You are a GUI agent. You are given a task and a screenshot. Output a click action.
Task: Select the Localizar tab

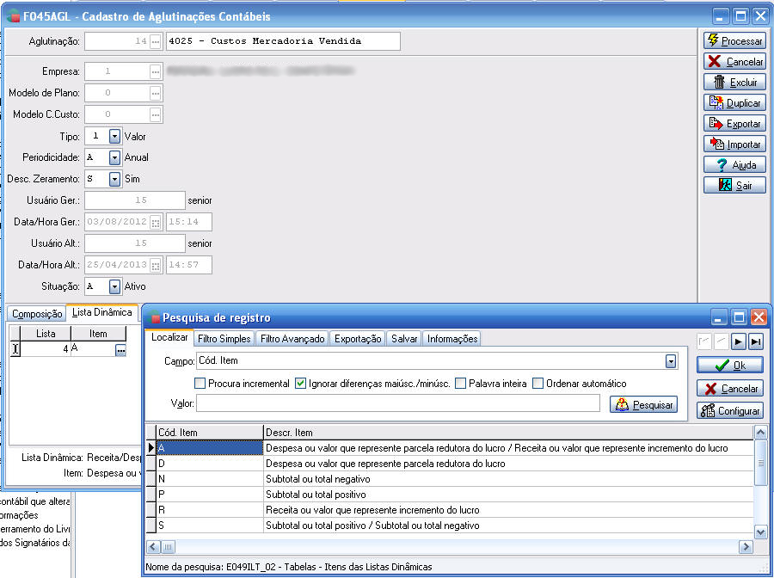pyautogui.click(x=169, y=337)
